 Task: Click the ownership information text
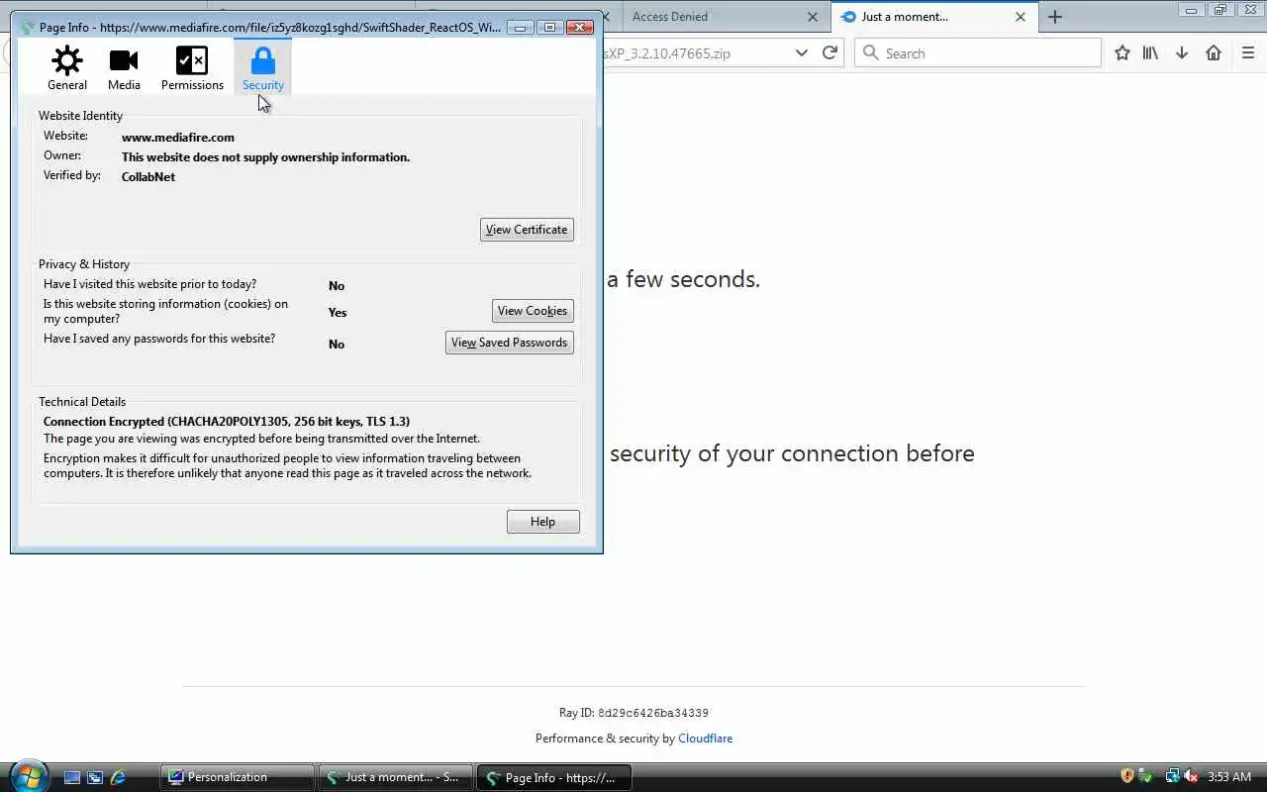tap(265, 157)
